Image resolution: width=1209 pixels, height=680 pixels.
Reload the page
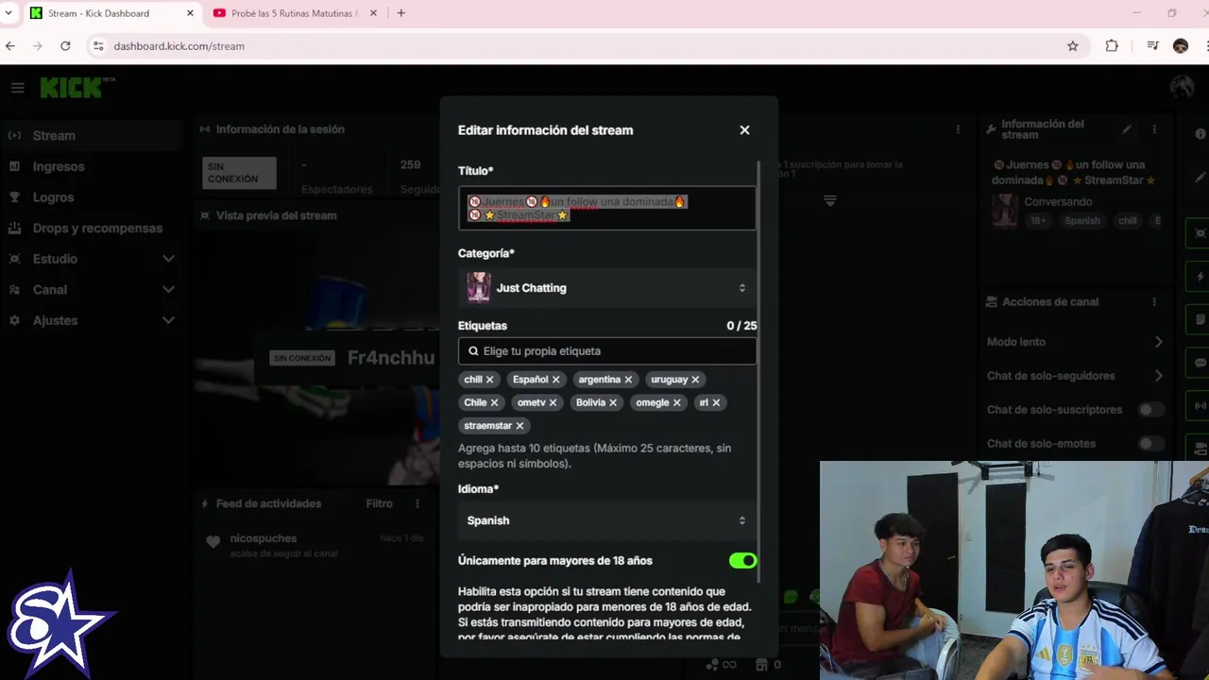pyautogui.click(x=65, y=45)
